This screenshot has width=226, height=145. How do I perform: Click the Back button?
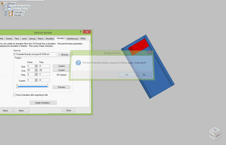pyautogui.click(x=6, y=111)
